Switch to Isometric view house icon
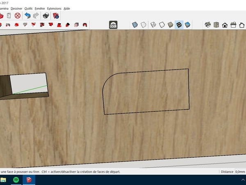246x185 pixels. [207, 25]
